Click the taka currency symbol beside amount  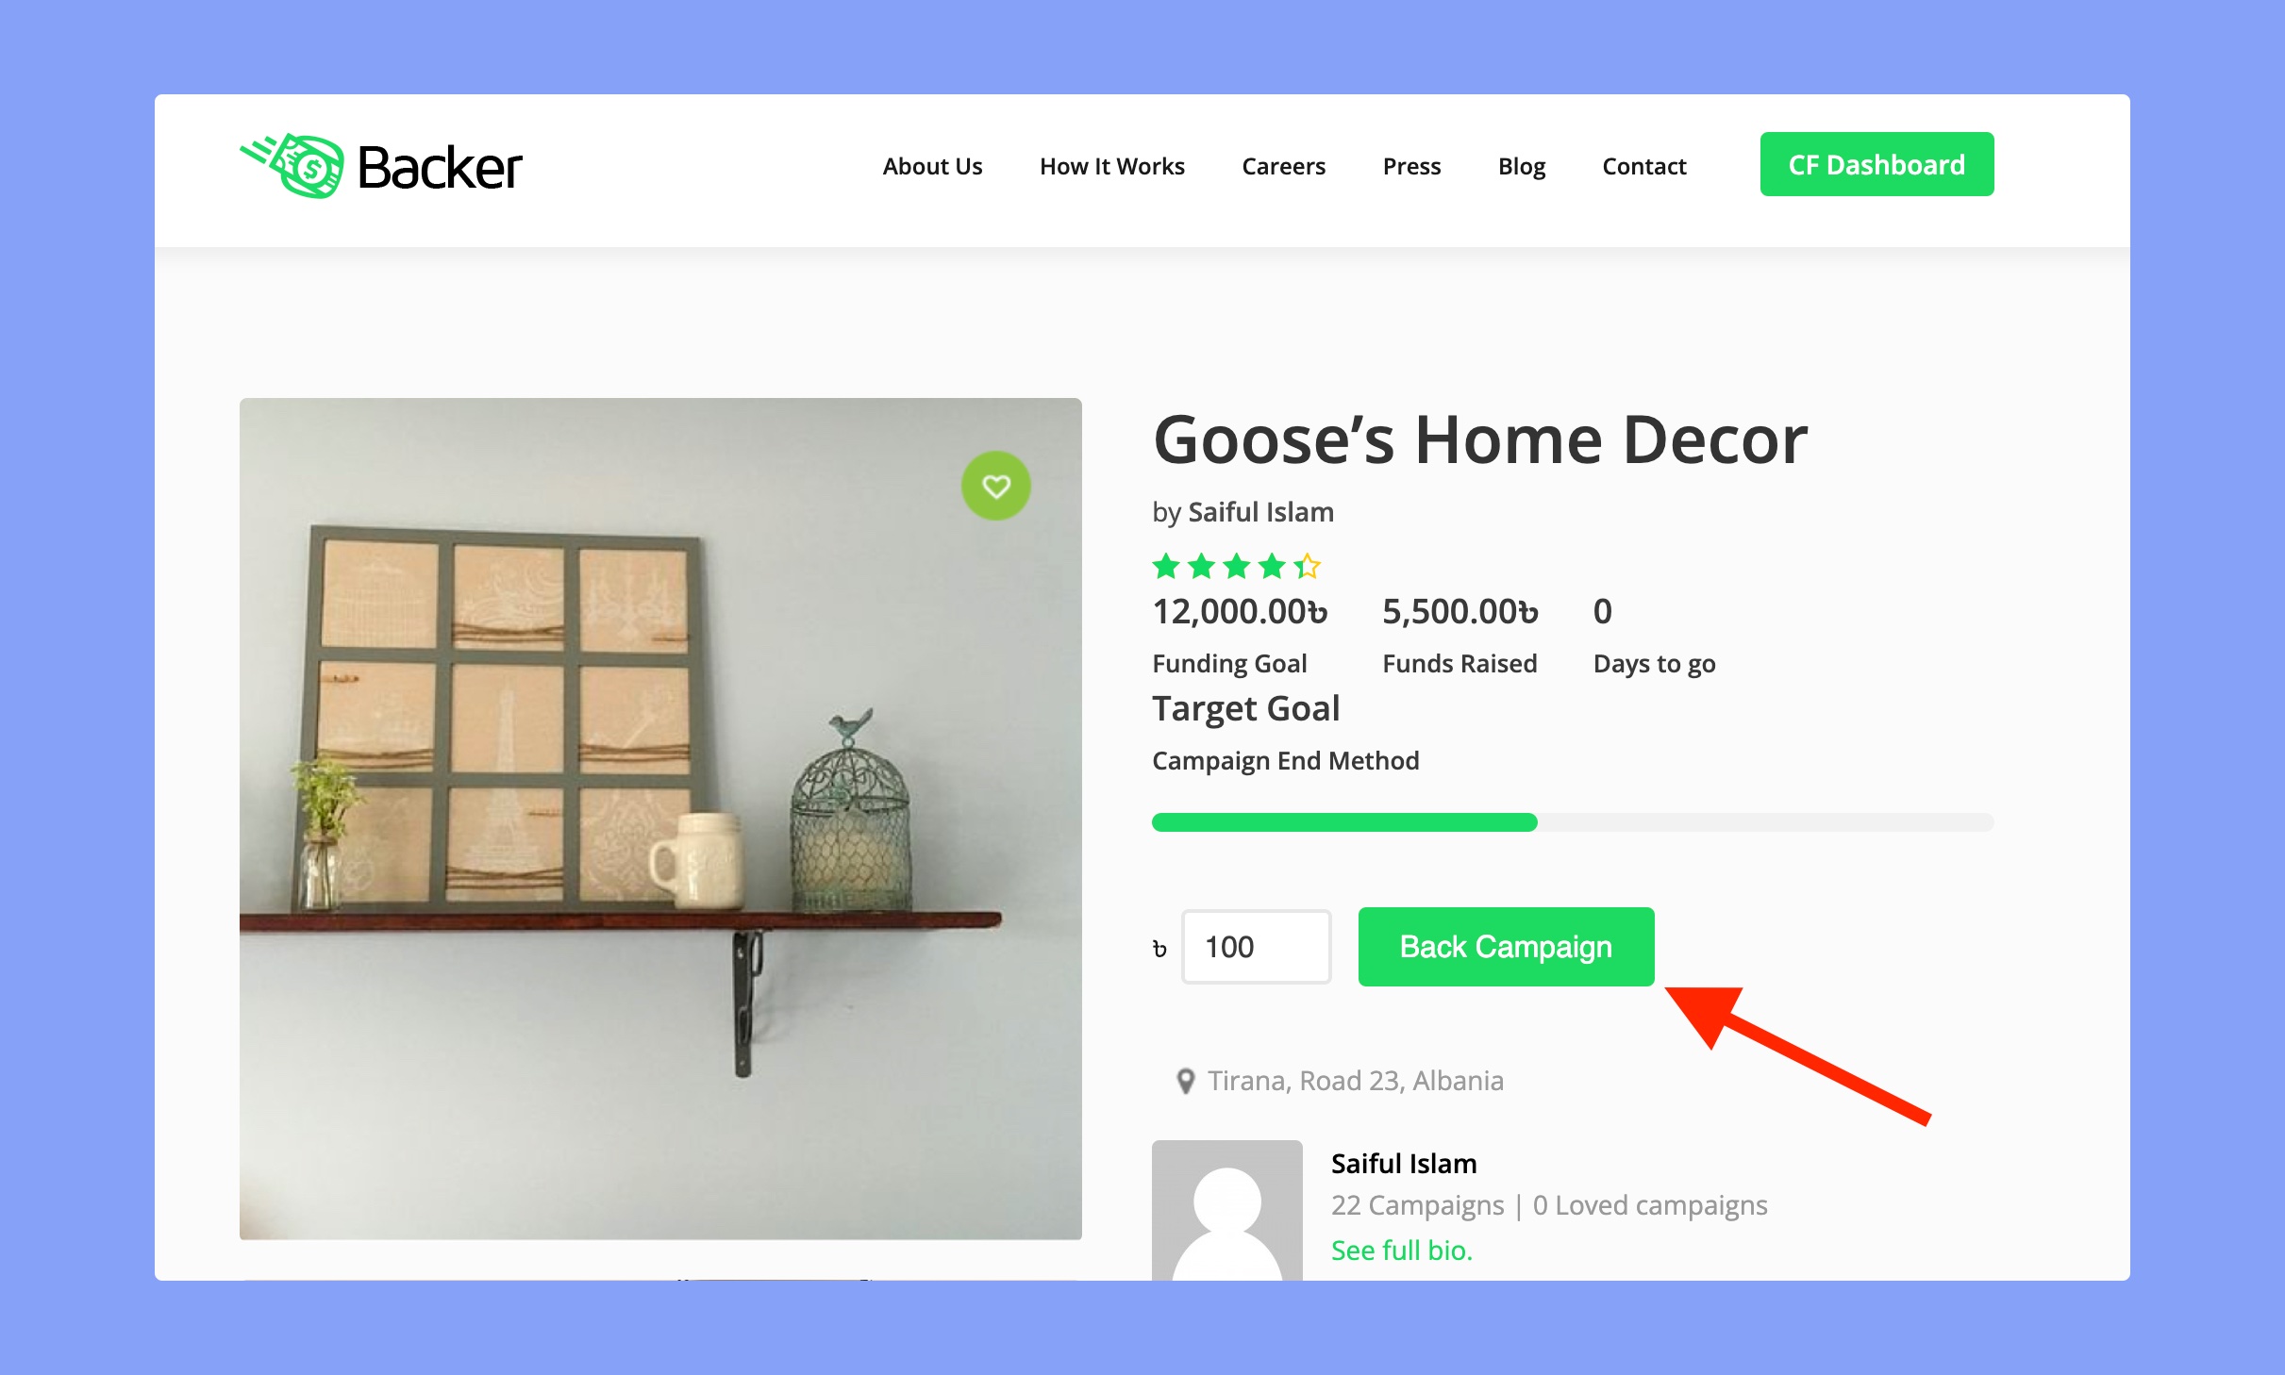pos(1159,949)
